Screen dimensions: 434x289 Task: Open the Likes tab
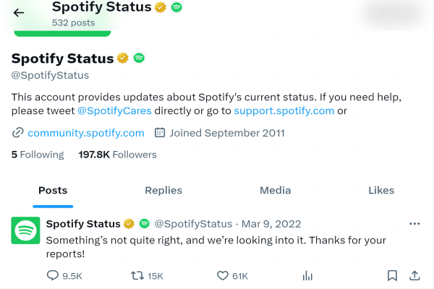click(381, 191)
